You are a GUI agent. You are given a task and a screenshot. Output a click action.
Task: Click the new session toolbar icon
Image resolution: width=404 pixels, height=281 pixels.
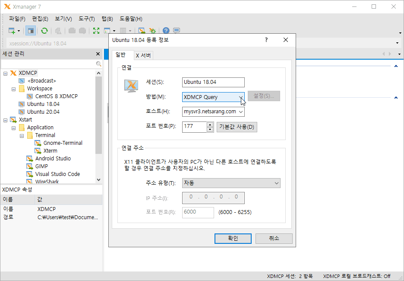pos(12,31)
